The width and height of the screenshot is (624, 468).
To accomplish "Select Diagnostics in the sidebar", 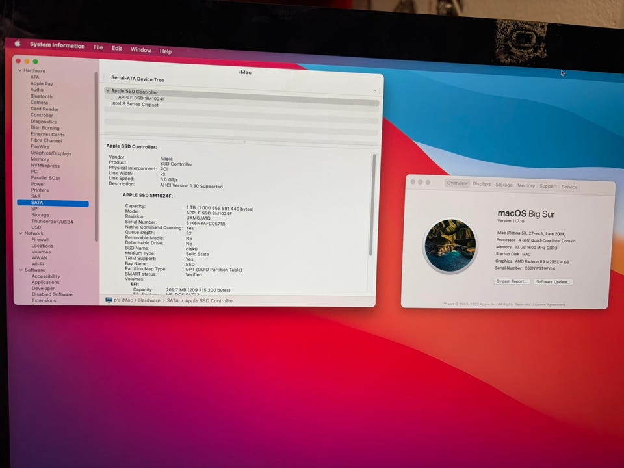I will pos(44,122).
